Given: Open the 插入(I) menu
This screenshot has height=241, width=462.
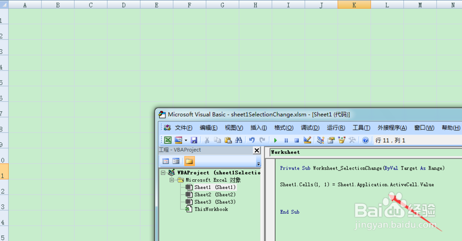Looking at the screenshot, I should tap(258, 128).
